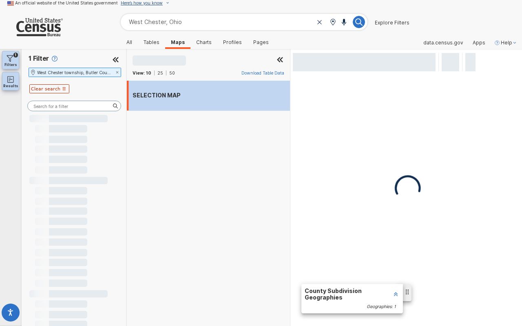This screenshot has width=522, height=326.
Task: Click the Clear search button
Action: tap(49, 89)
